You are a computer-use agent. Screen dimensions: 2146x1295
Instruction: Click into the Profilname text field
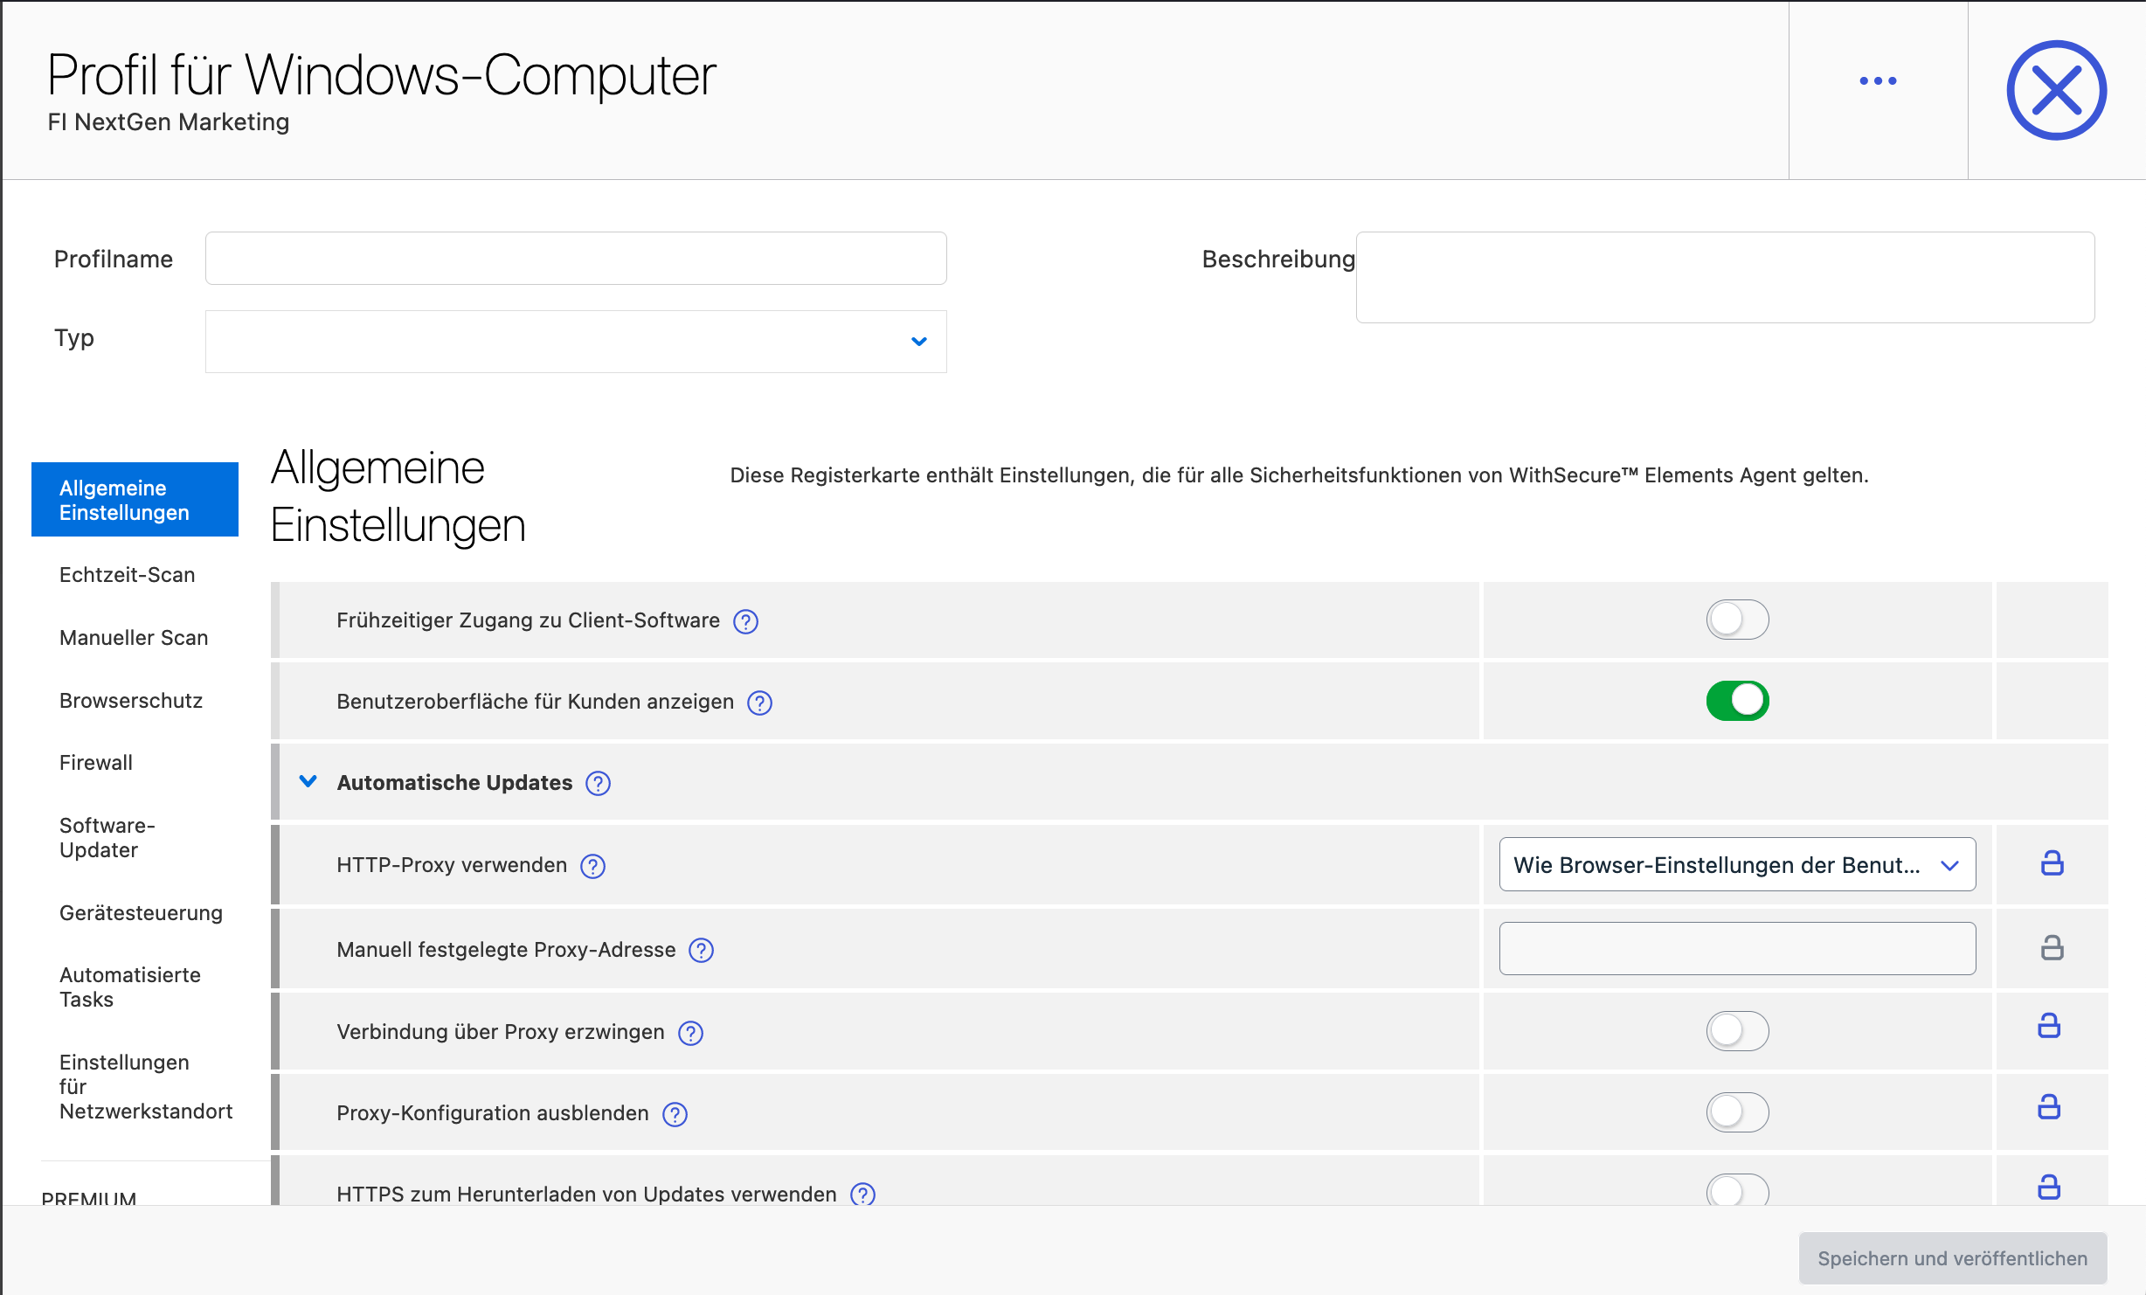[x=576, y=259]
